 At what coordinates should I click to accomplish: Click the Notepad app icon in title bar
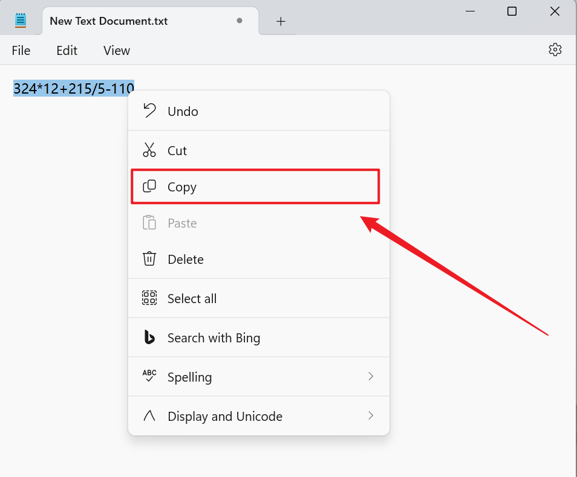tap(21, 21)
